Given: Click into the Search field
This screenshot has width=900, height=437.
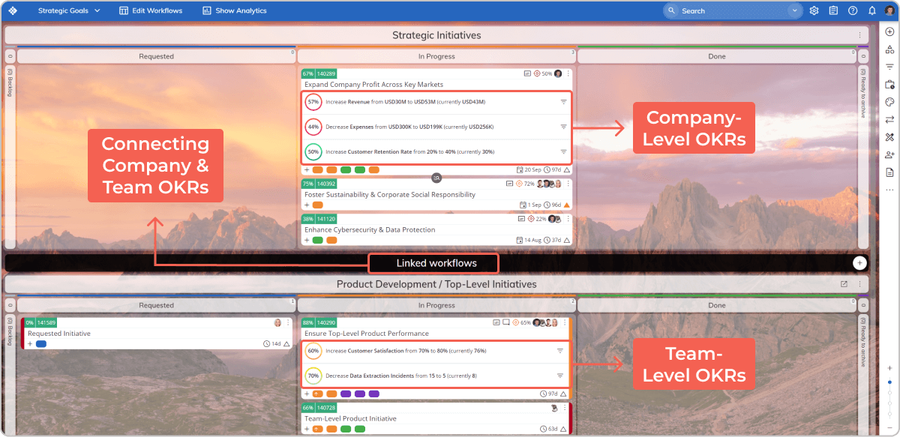Looking at the screenshot, I should tap(727, 10).
